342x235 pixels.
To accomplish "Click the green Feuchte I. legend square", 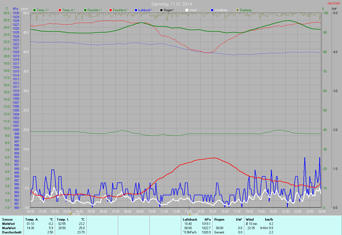I will tap(85, 10).
